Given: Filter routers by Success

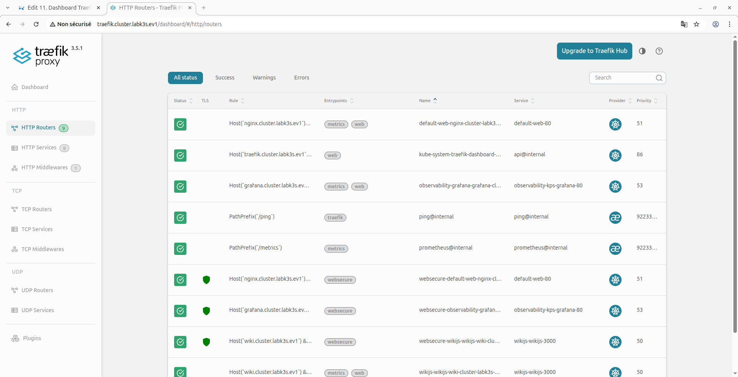Looking at the screenshot, I should coord(225,78).
